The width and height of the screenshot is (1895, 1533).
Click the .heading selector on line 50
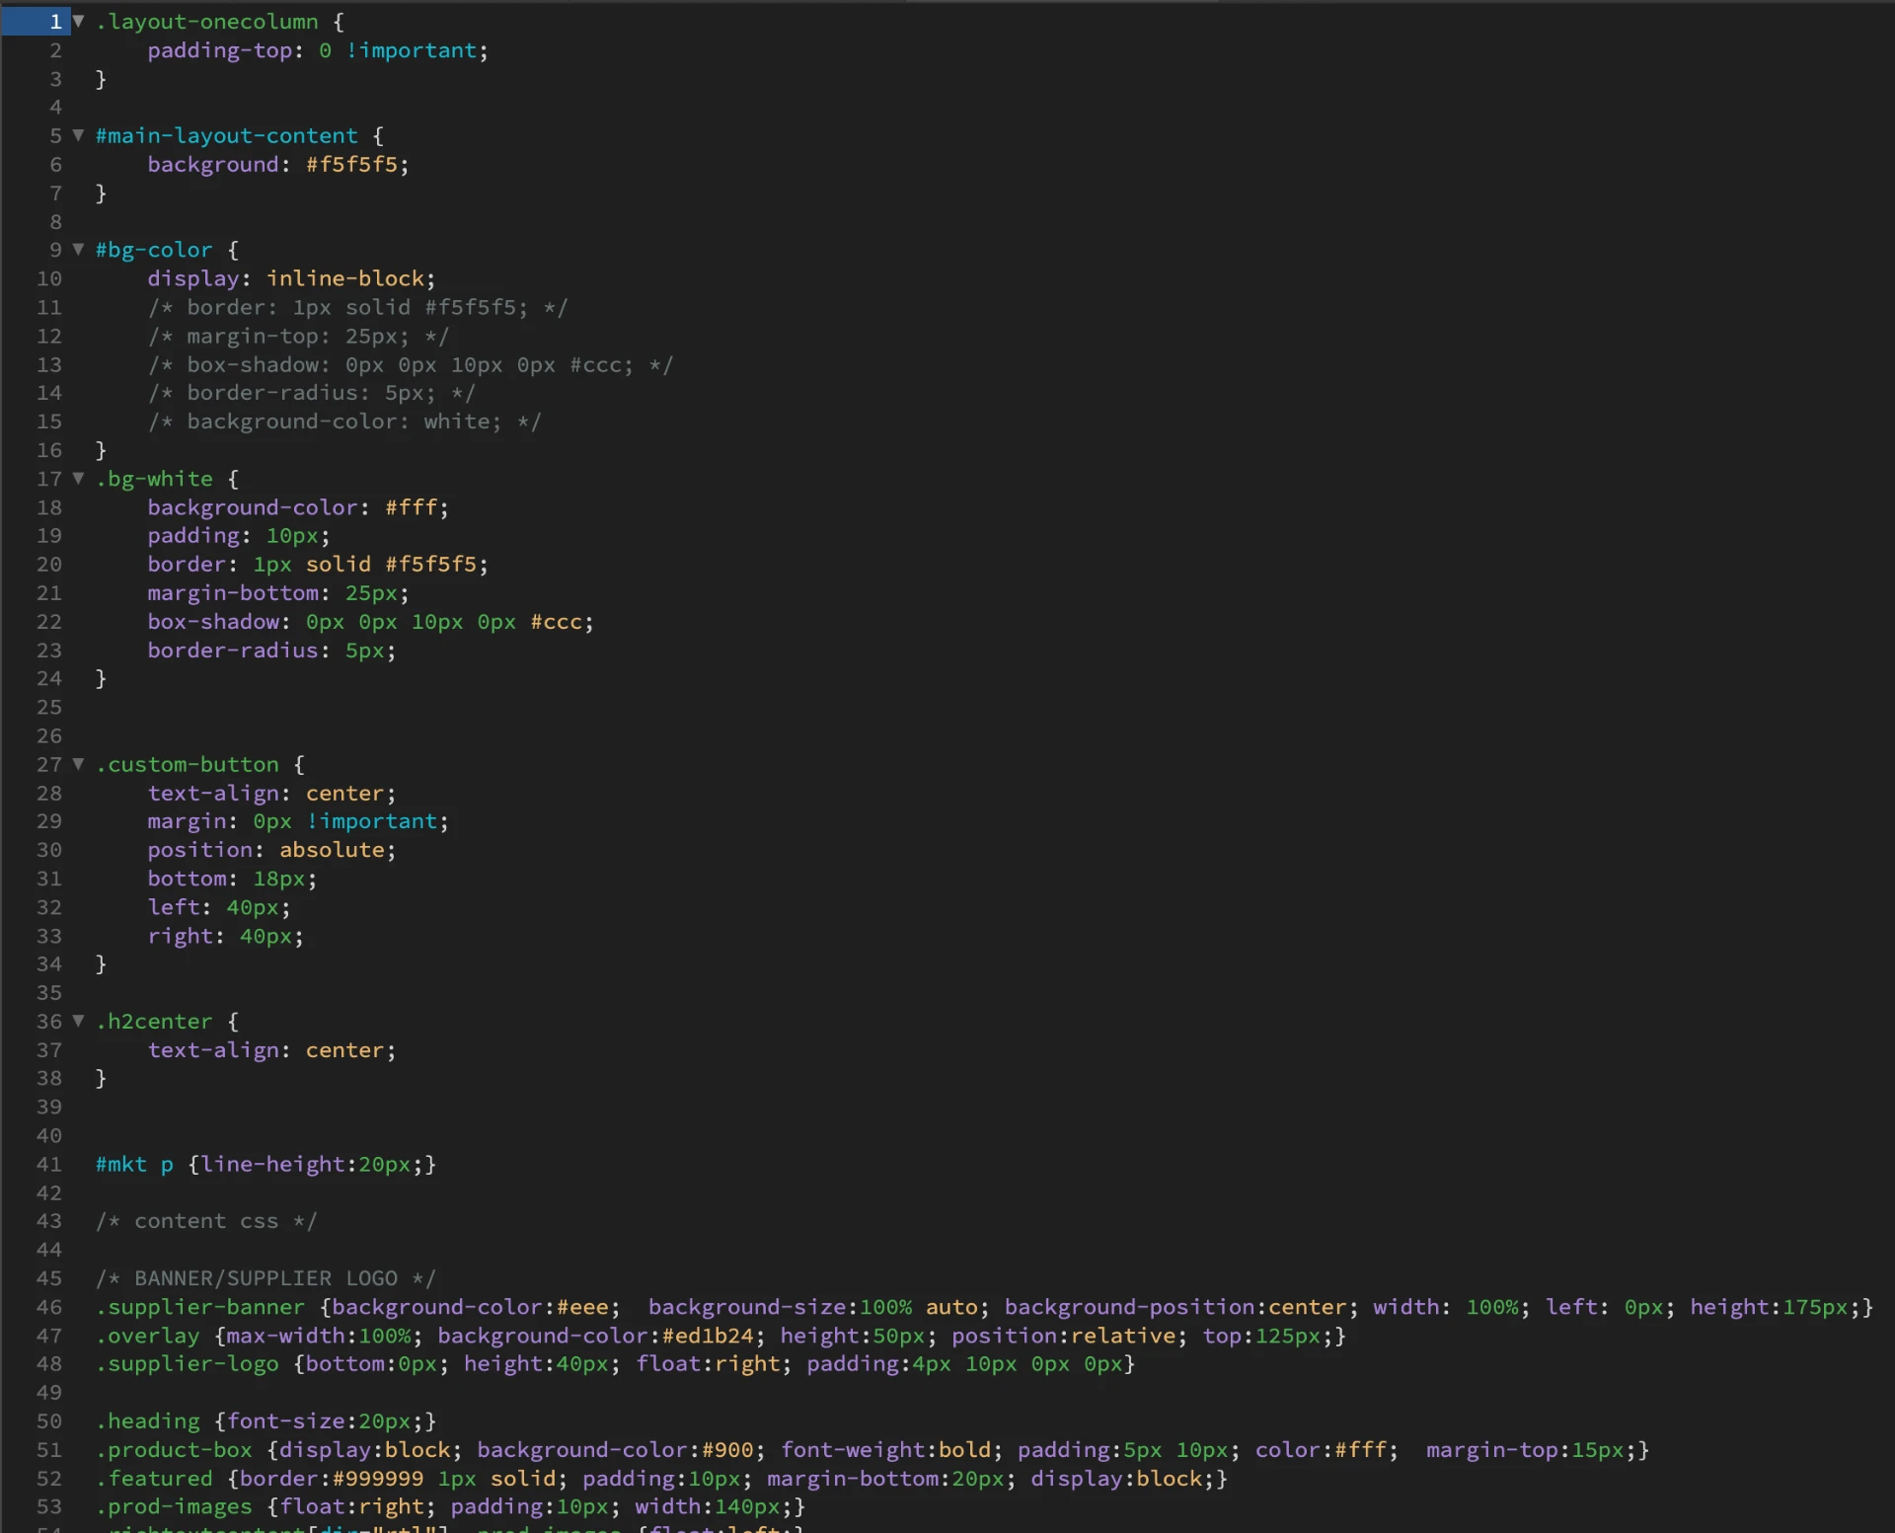tap(148, 1420)
